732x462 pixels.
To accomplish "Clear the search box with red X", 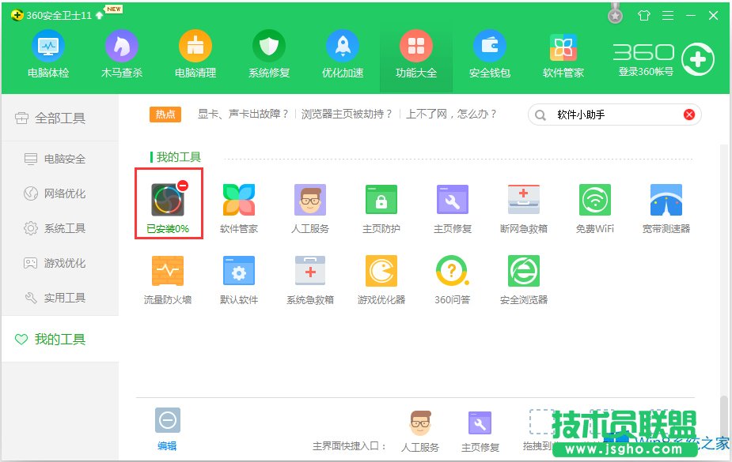I will pos(688,114).
